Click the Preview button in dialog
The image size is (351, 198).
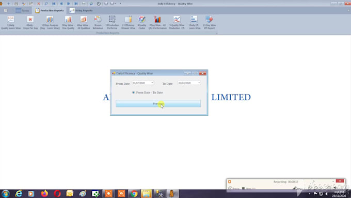tap(158, 103)
